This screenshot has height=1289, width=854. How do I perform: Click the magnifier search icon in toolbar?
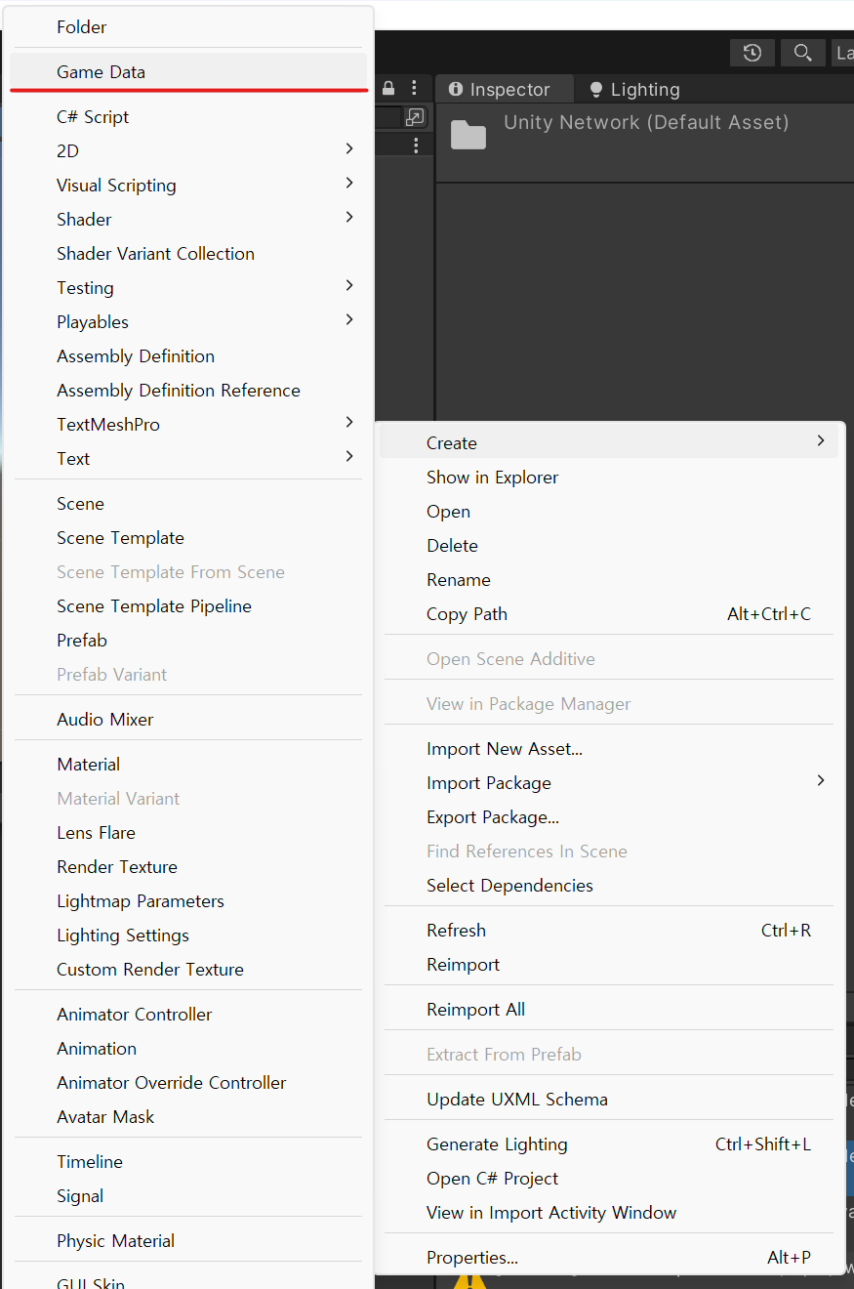802,53
